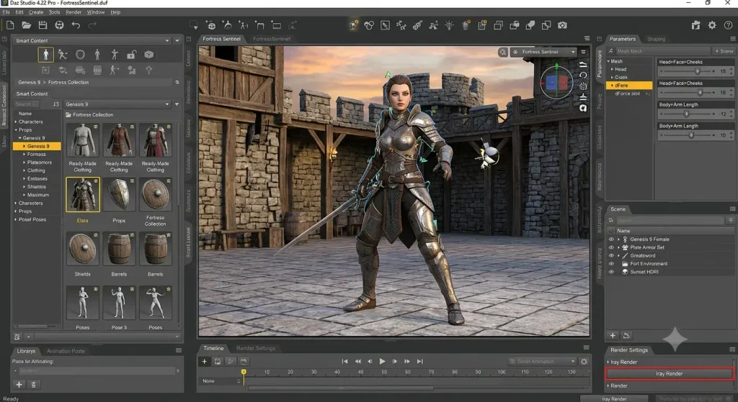Adjust the Body Arm Length slider valued -12
This screenshot has width=738, height=402.
tap(687, 114)
